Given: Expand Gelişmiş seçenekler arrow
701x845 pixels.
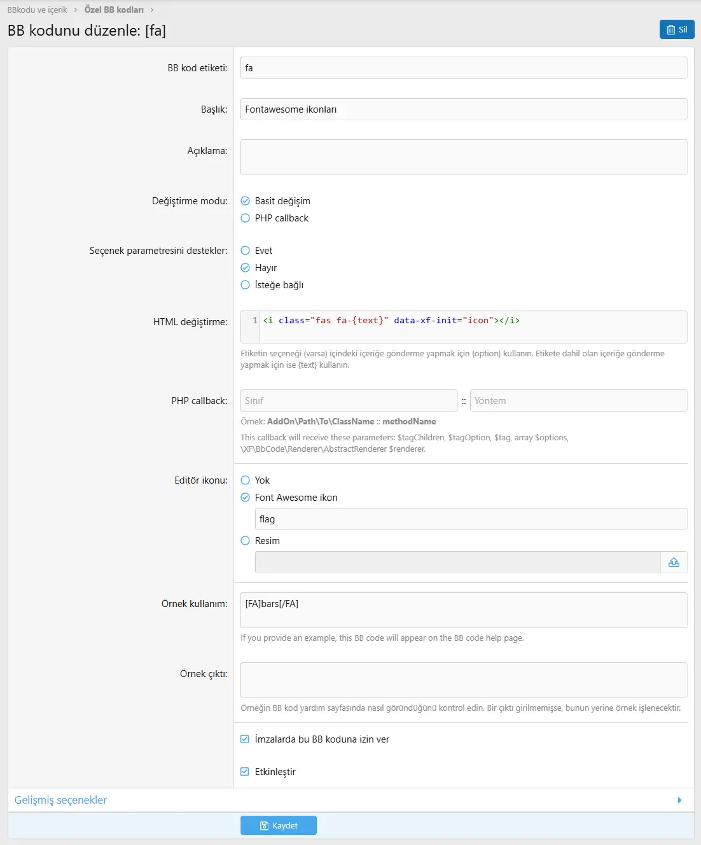Looking at the screenshot, I should [x=679, y=800].
